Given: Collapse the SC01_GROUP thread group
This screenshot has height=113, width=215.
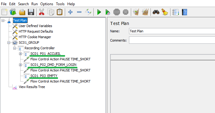Looking at the screenshot, I should coord(9,42).
